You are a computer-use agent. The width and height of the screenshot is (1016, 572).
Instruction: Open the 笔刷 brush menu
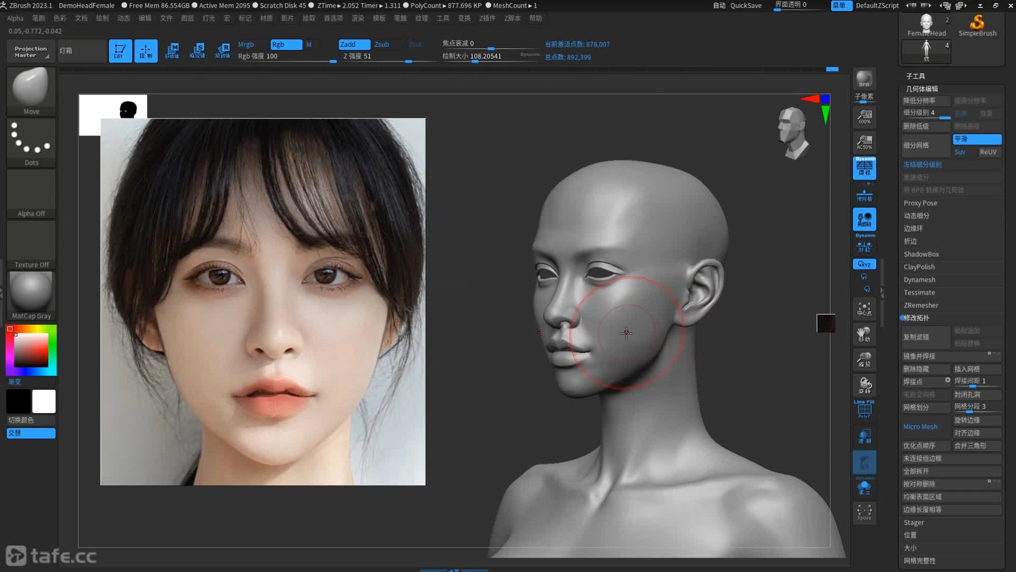[x=39, y=18]
